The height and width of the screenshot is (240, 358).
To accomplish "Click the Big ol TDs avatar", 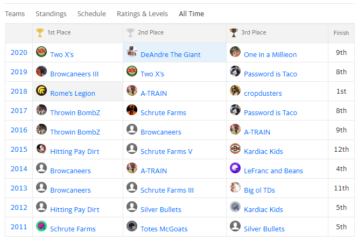I will pos(235,188).
